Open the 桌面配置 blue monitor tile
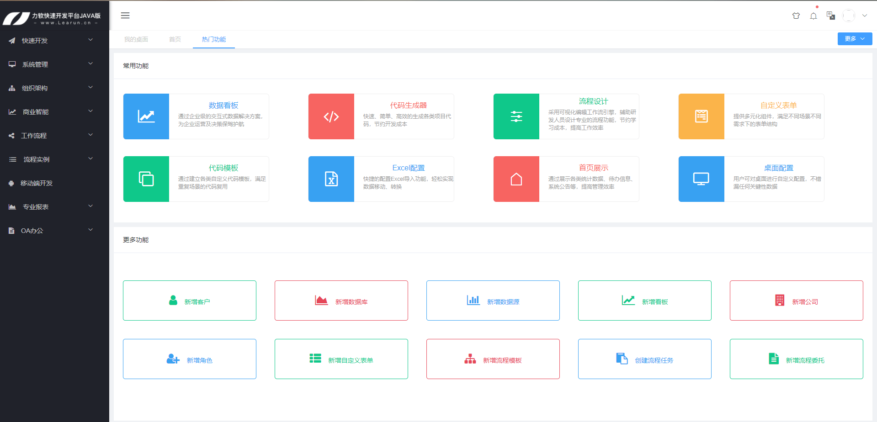The image size is (877, 422). point(702,179)
